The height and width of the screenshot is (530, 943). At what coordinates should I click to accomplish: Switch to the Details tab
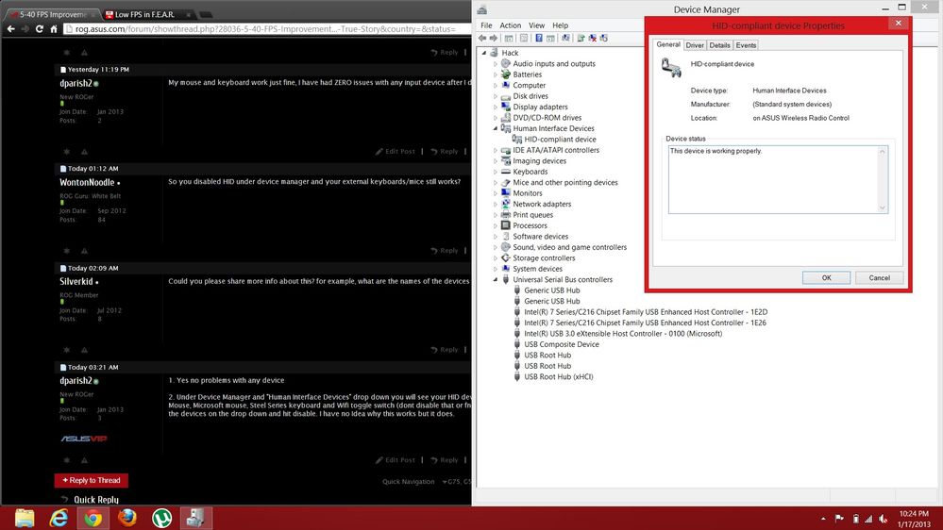(719, 45)
